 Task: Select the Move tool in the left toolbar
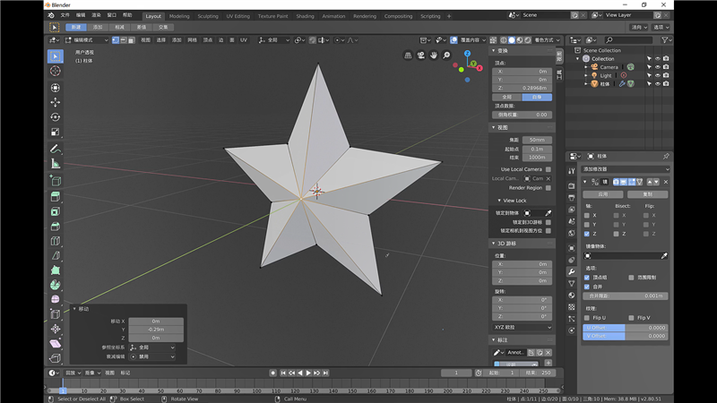pos(56,102)
